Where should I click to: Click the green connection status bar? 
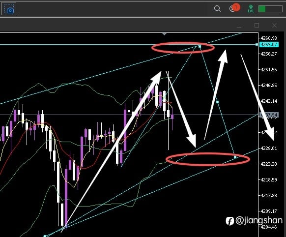point(270,9)
